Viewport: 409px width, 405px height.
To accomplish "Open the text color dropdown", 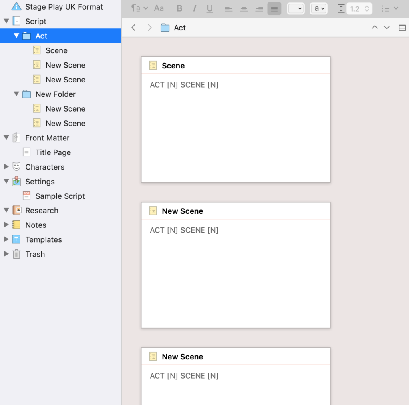I will point(296,8).
